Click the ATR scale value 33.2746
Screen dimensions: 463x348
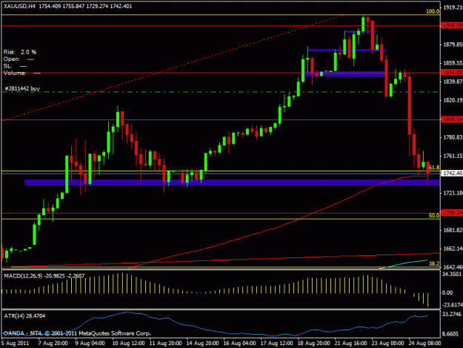coord(452,314)
